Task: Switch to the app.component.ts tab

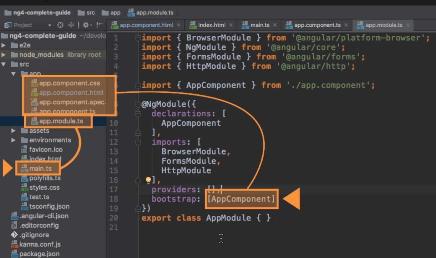Action: pyautogui.click(x=317, y=25)
